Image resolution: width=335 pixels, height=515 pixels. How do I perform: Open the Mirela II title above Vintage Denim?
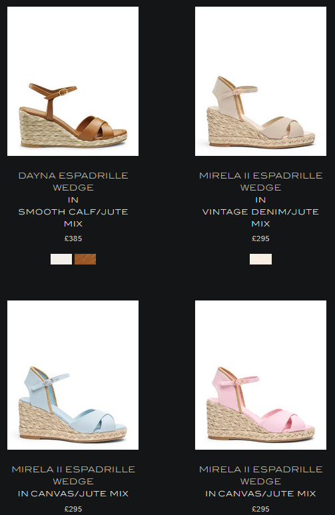point(261,181)
